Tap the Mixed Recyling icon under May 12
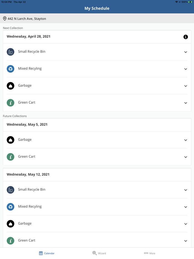The height and width of the screenshot is (259, 194). (11, 207)
